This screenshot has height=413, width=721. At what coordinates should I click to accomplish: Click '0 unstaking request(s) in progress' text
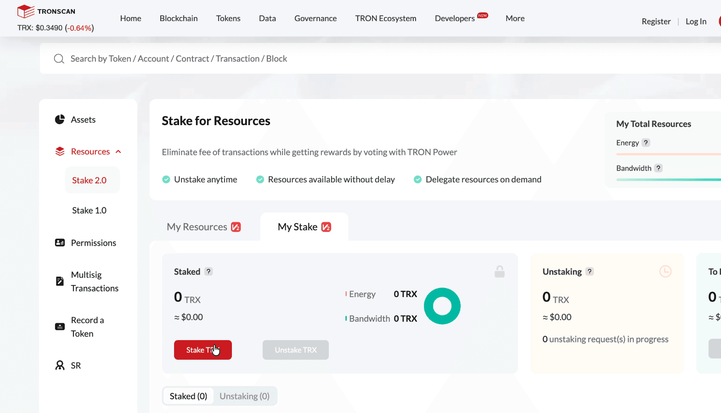coord(605,339)
